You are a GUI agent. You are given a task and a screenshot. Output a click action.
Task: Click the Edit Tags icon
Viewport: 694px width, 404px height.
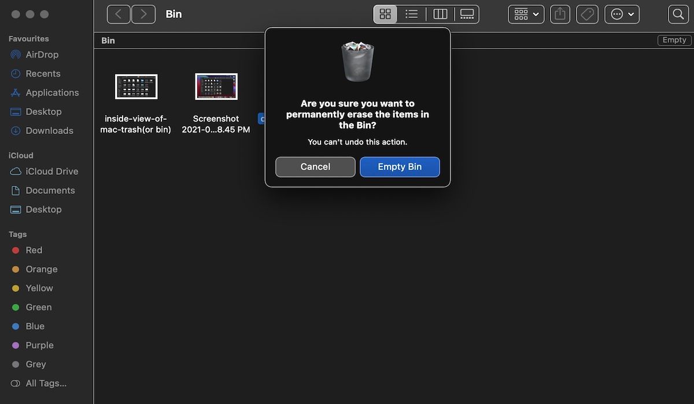pyautogui.click(x=588, y=14)
